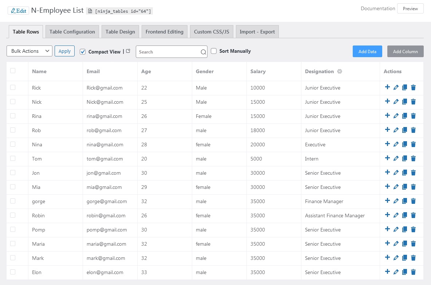The image size is (431, 285).
Task: Switch to the Table Design tab
Action: pyautogui.click(x=120, y=32)
